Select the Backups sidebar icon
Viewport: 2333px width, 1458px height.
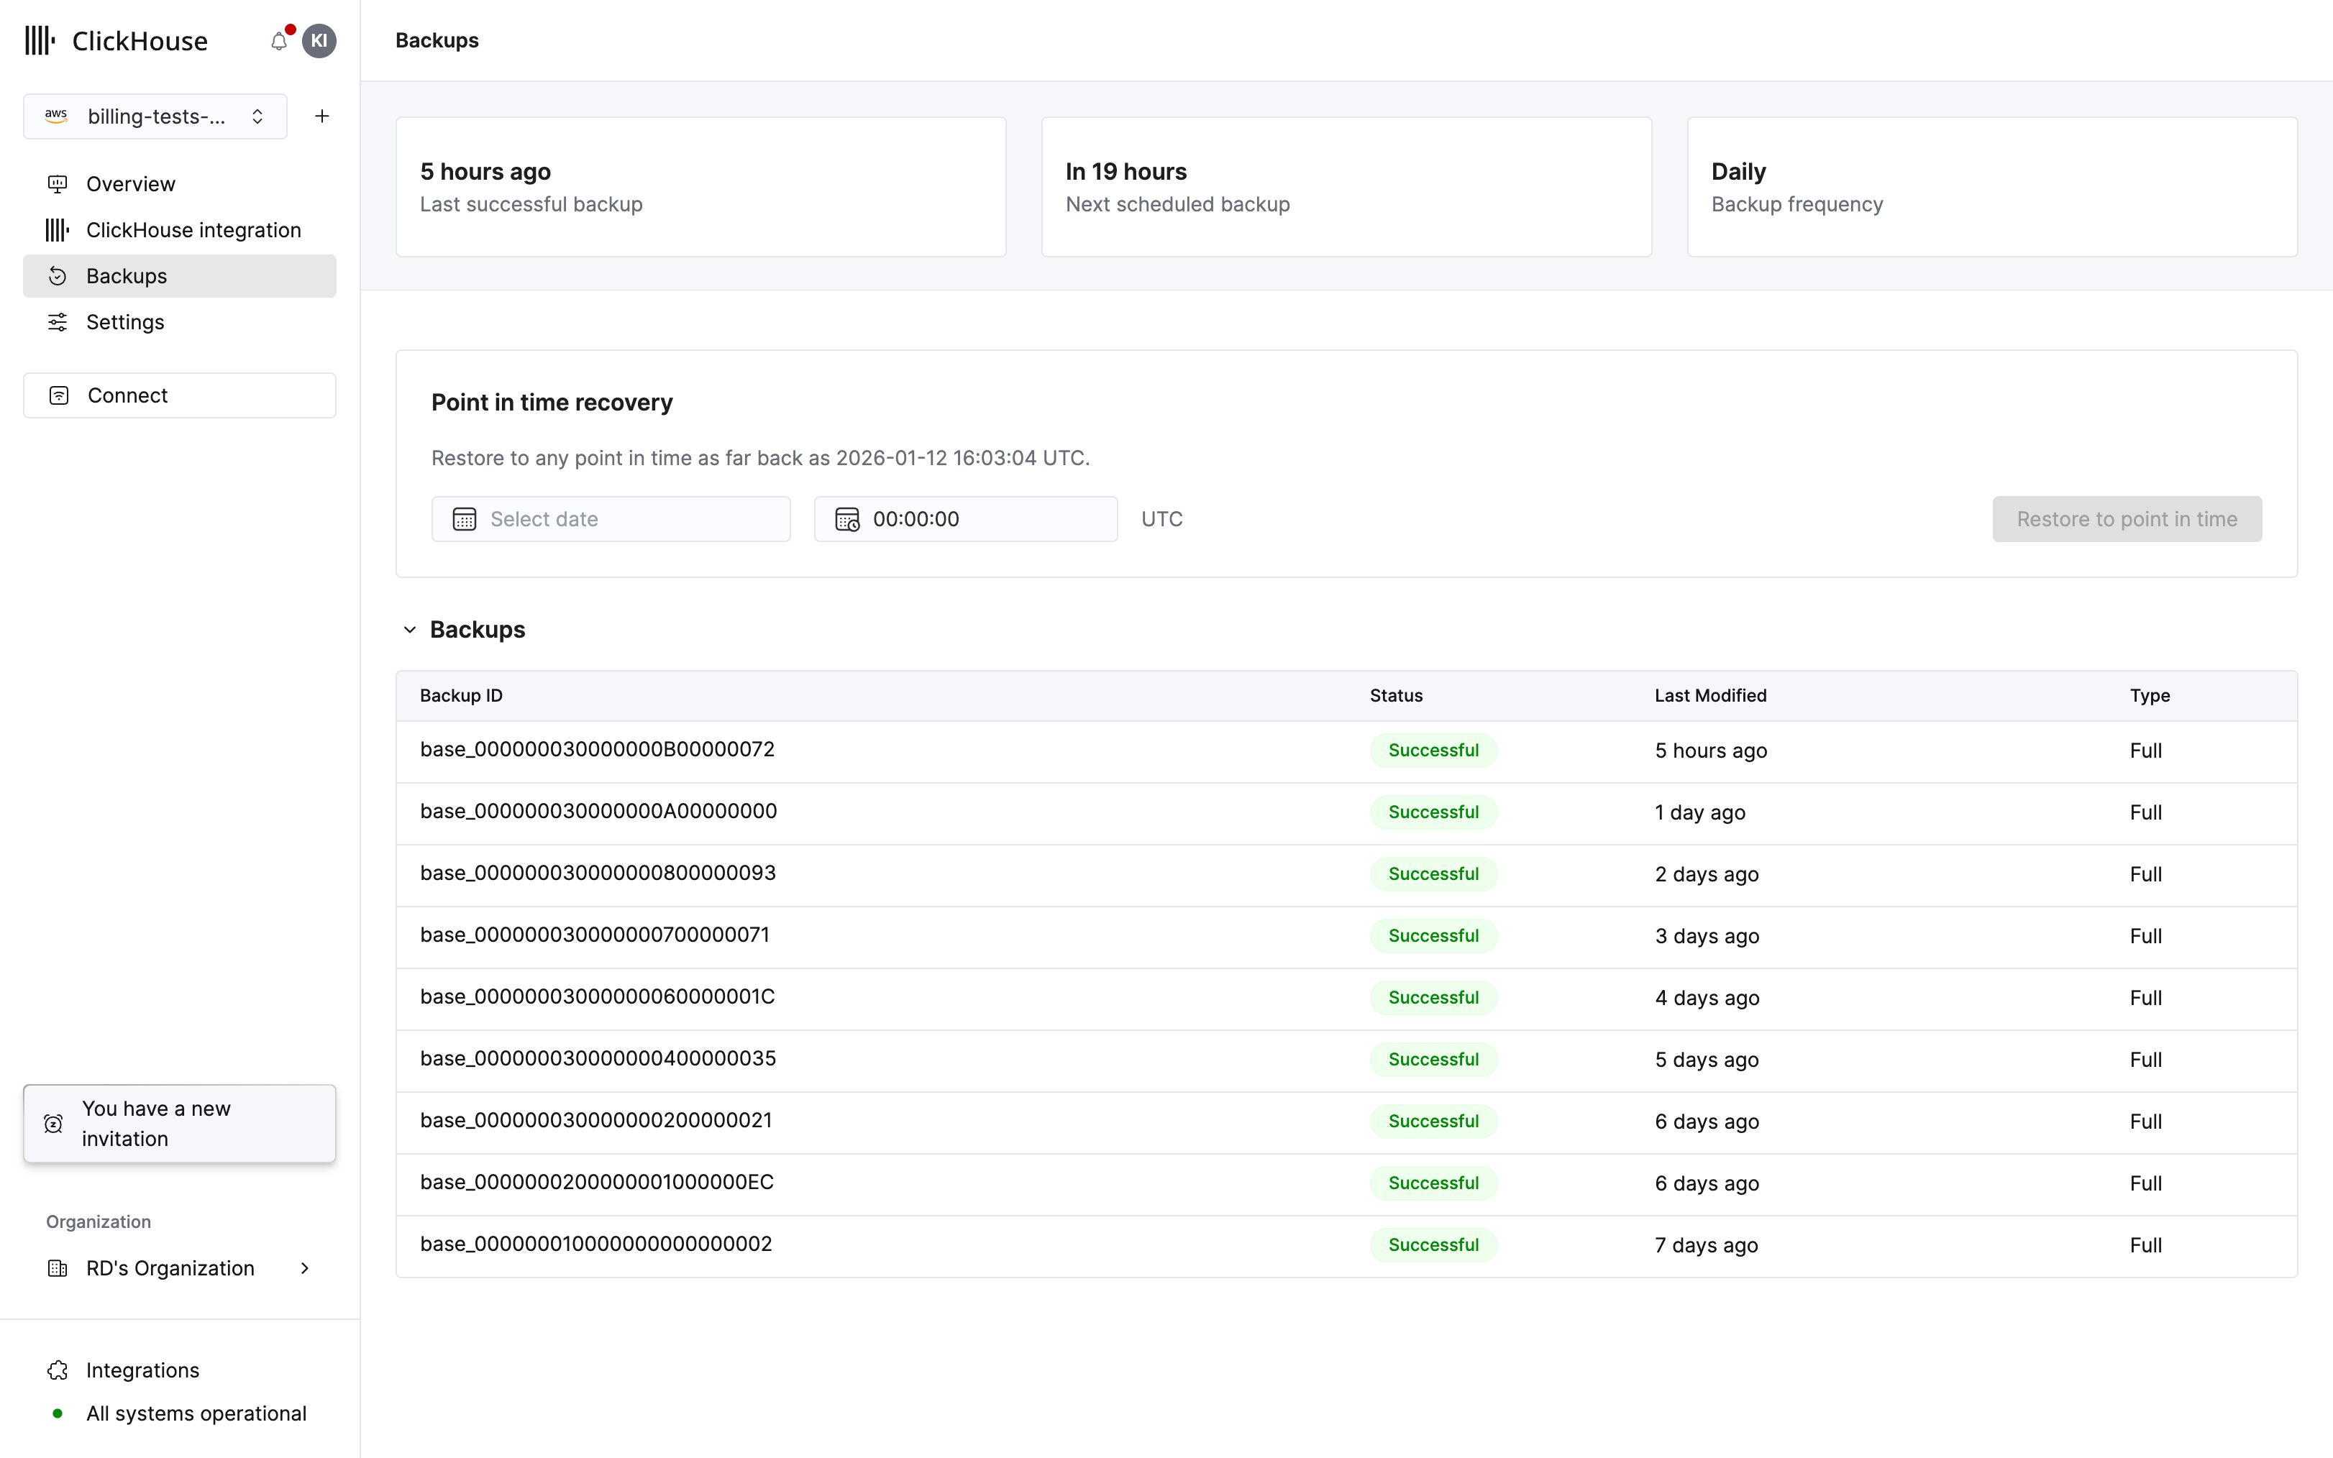[57, 276]
